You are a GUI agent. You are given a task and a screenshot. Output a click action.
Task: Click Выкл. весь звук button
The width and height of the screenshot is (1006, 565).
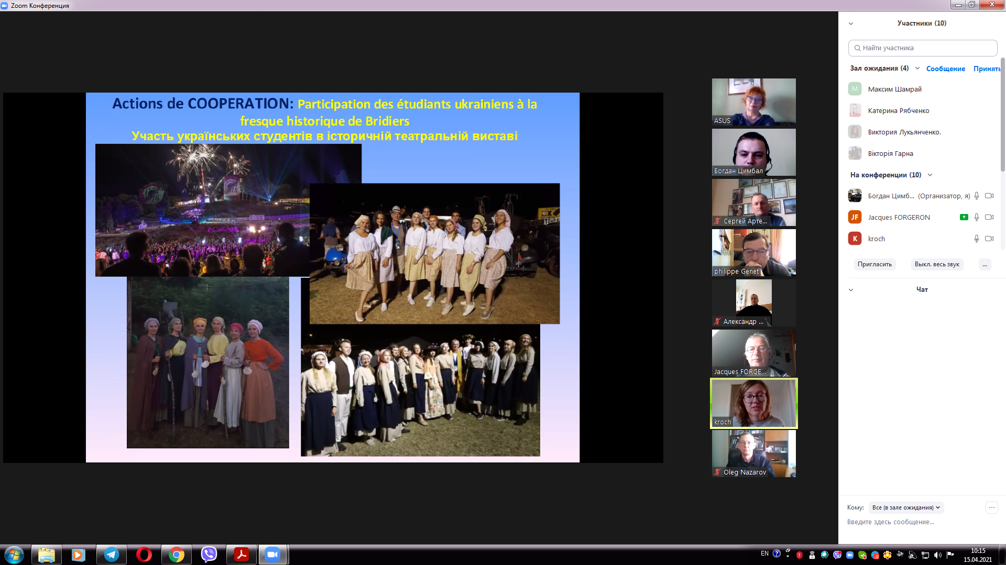point(937,264)
